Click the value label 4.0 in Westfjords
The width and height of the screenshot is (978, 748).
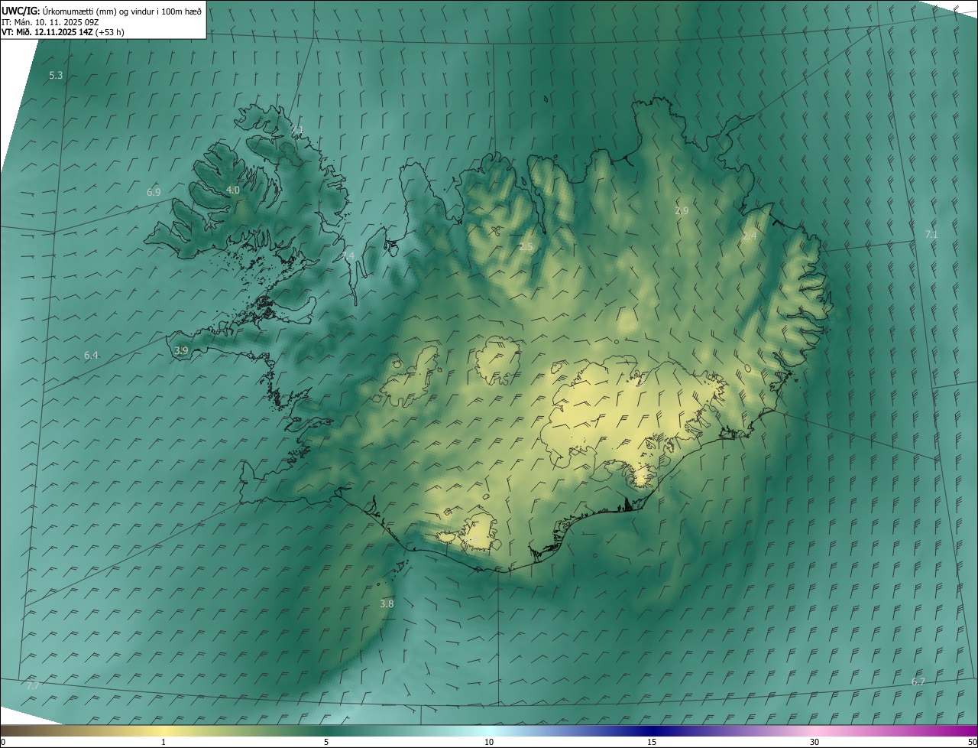tap(233, 190)
